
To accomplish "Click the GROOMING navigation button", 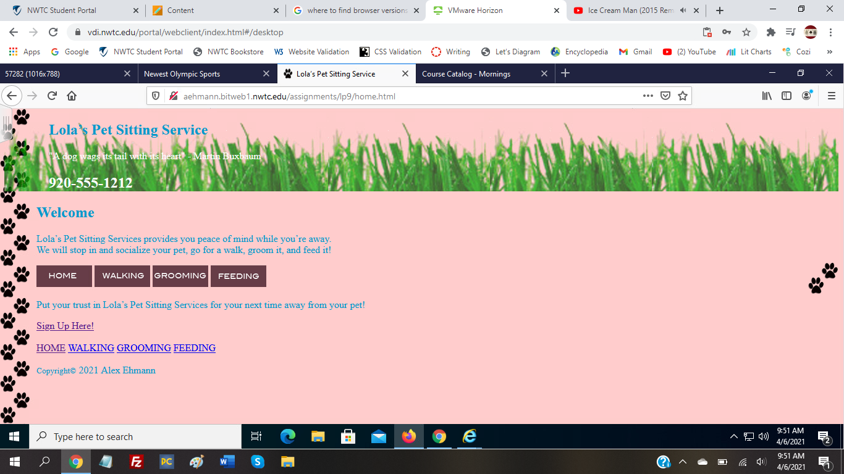I will [x=180, y=276].
